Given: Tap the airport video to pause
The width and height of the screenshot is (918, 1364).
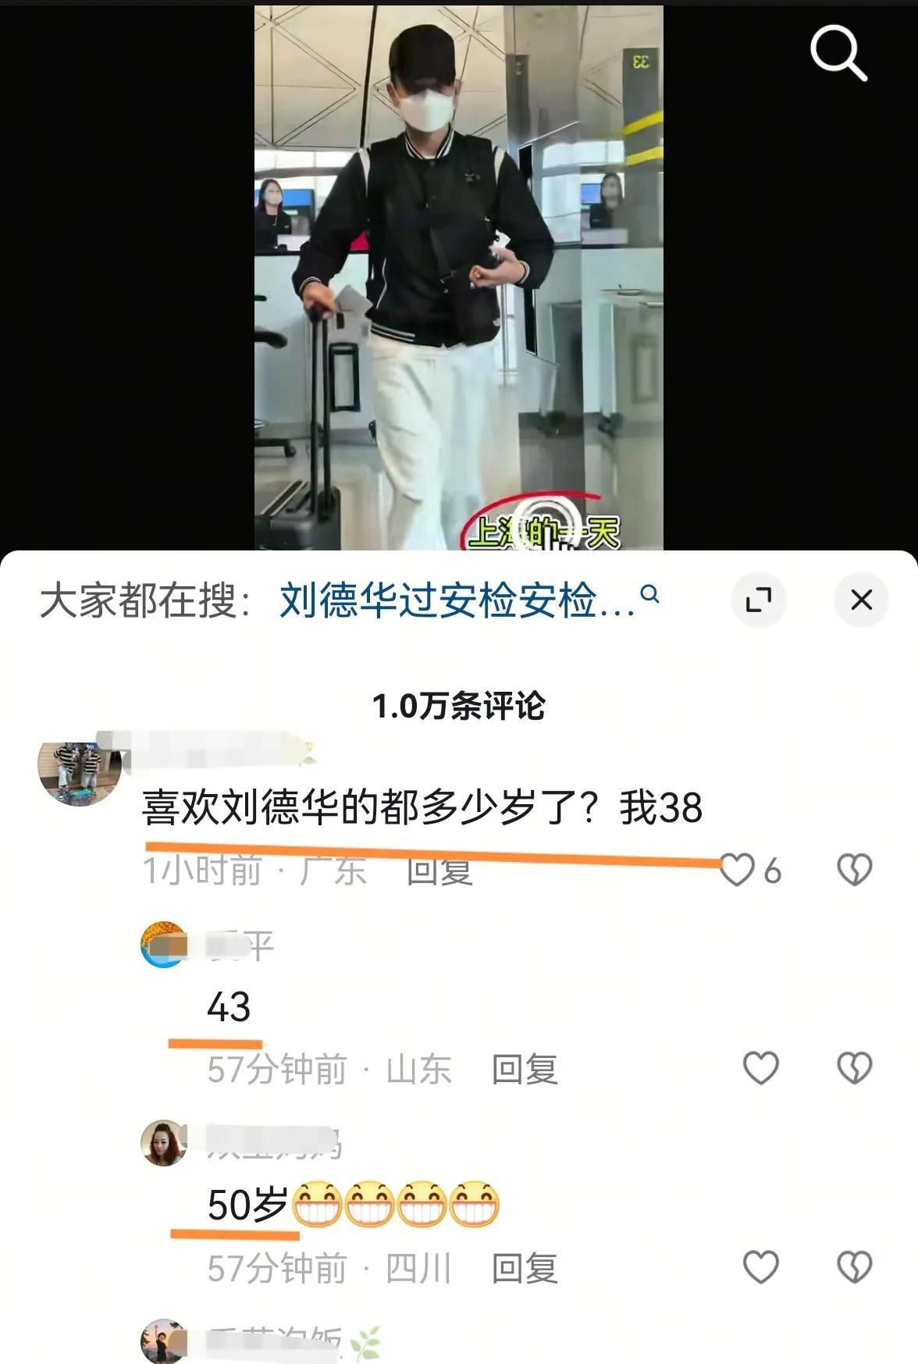Looking at the screenshot, I should pyautogui.click(x=458, y=277).
